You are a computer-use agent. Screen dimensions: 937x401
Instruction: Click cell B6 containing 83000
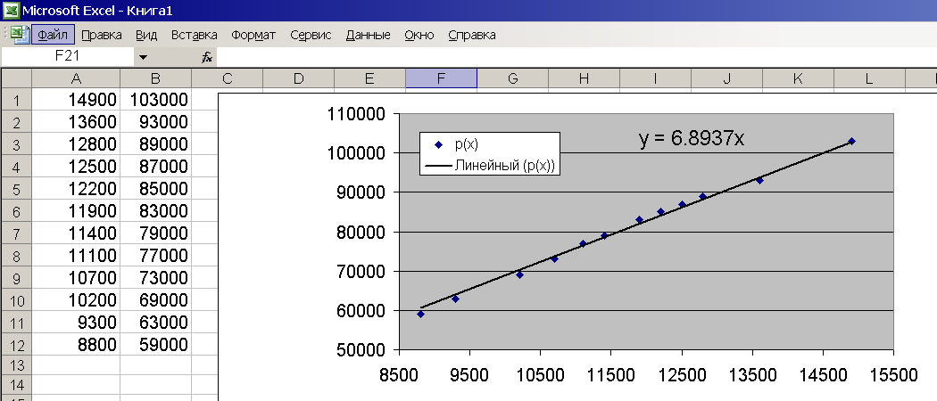coord(156,211)
